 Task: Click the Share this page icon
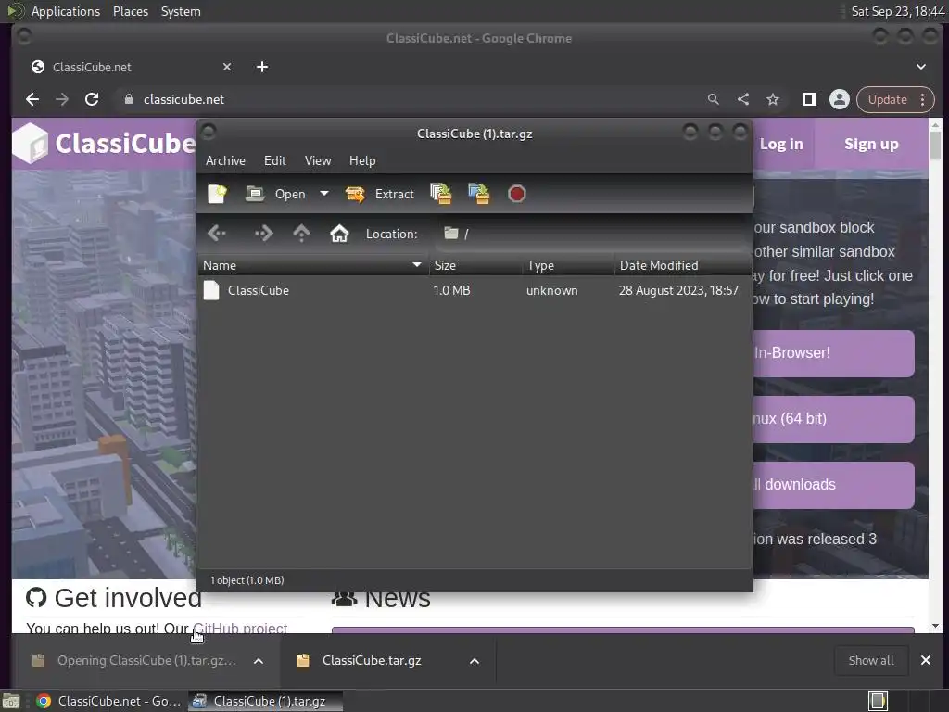743,99
